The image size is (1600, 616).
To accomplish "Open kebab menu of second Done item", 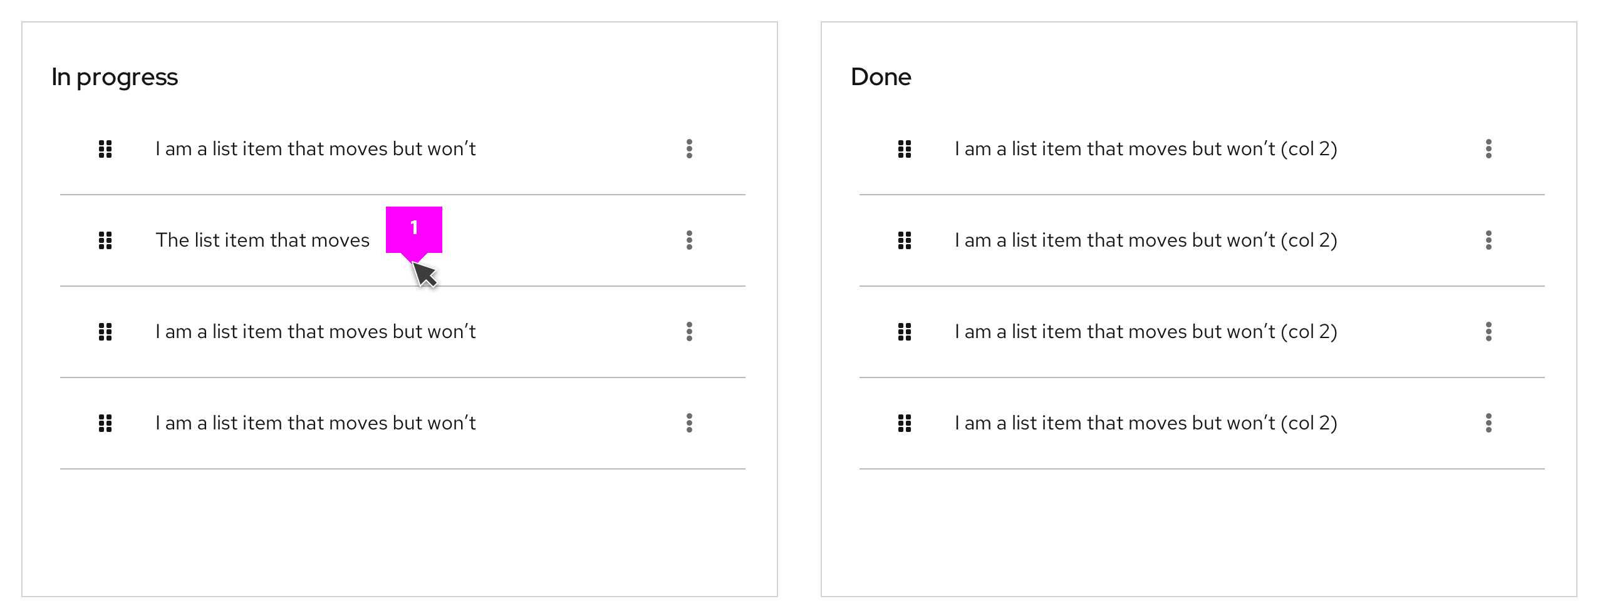I will click(1488, 240).
